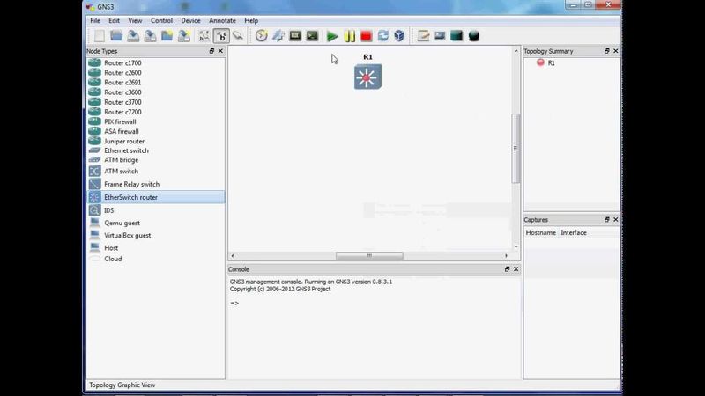This screenshot has width=705, height=396.
Task: Select the Draw rectangle tool
Action: (456, 36)
